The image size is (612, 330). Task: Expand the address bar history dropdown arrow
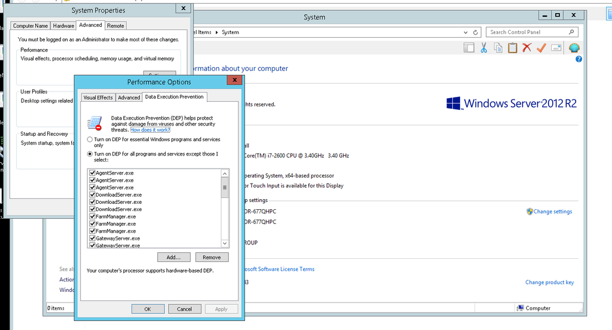coord(464,32)
